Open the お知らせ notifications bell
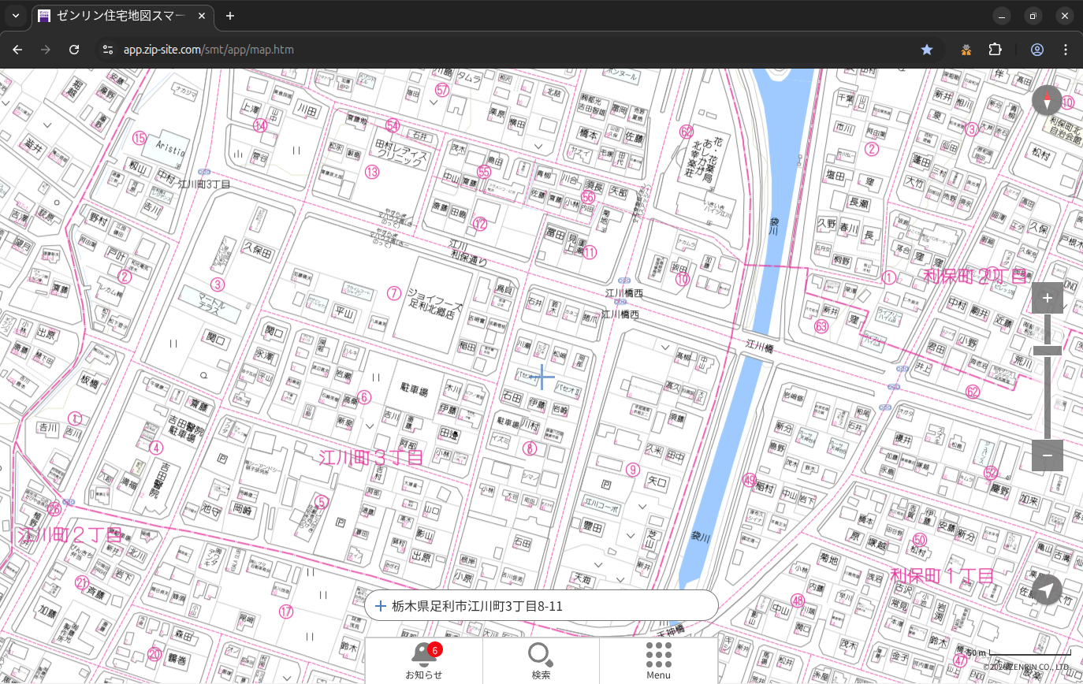The height and width of the screenshot is (684, 1083). point(423,660)
